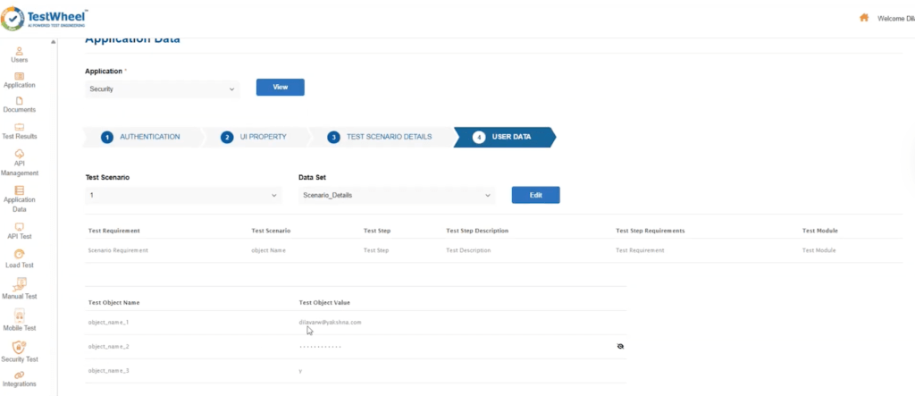Expand the Data Set Scenario_Details dropdown
The width and height of the screenshot is (915, 396).
click(x=396, y=195)
